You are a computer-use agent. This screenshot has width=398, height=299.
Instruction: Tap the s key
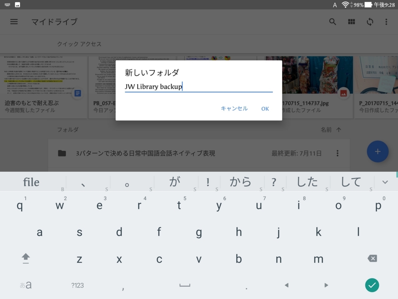79,232
